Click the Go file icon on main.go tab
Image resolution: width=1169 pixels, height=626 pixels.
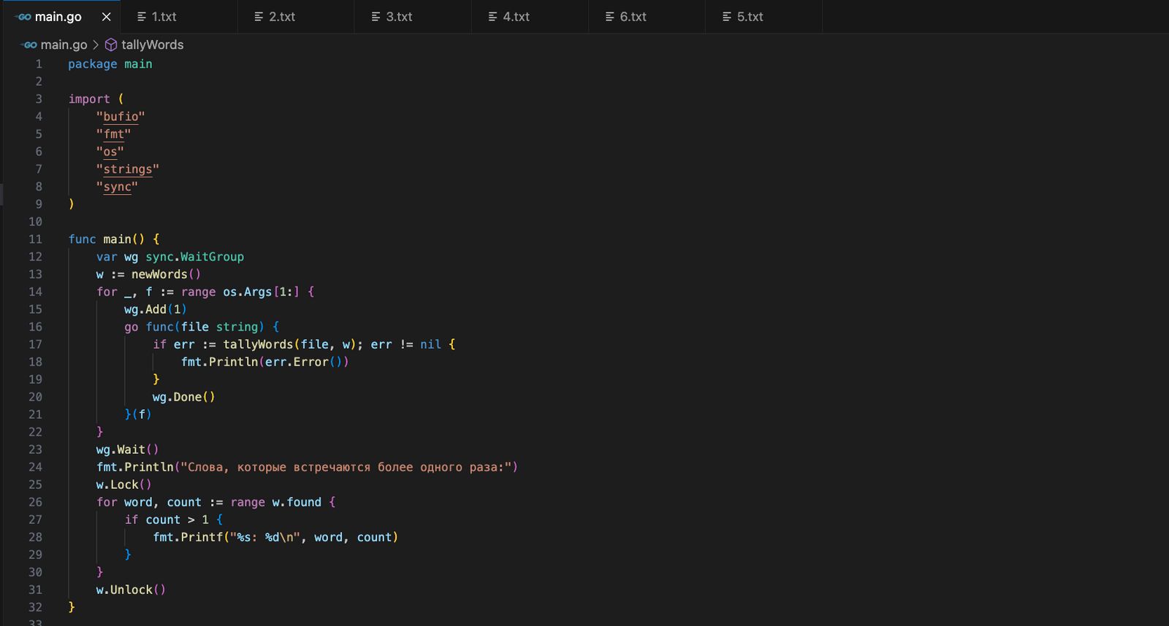23,17
